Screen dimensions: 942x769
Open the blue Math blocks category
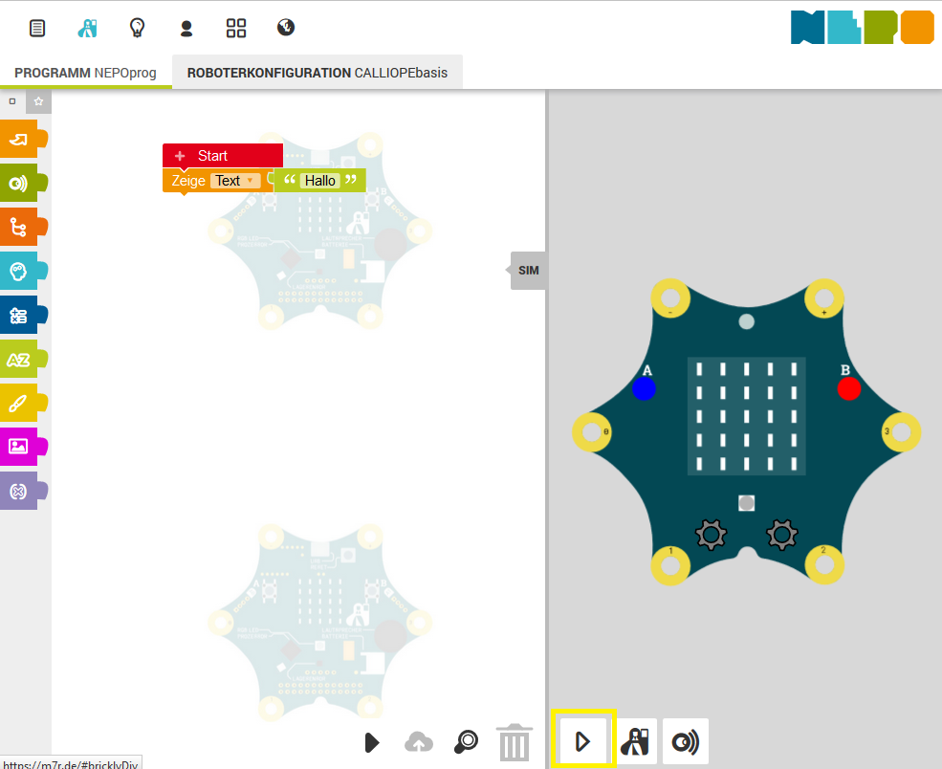point(20,316)
